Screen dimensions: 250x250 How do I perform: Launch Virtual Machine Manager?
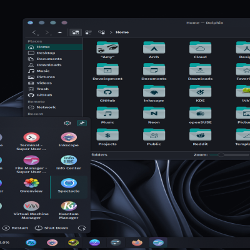pyautogui.click(x=31, y=210)
